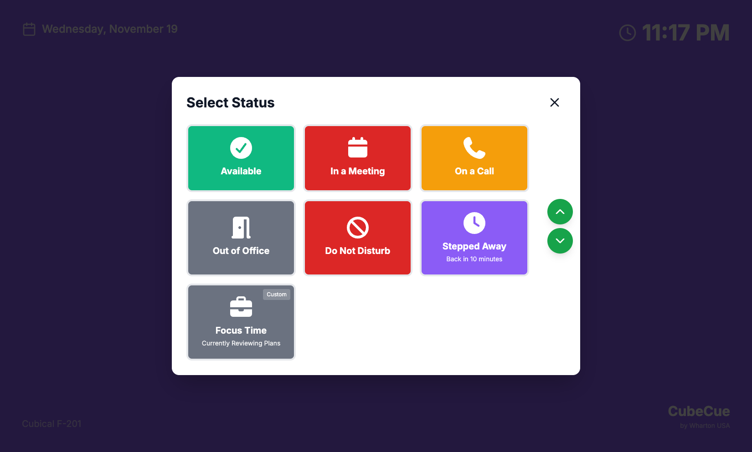The image size is (752, 452).
Task: Click the 11:17 PM clock display
Action: pyautogui.click(x=685, y=33)
